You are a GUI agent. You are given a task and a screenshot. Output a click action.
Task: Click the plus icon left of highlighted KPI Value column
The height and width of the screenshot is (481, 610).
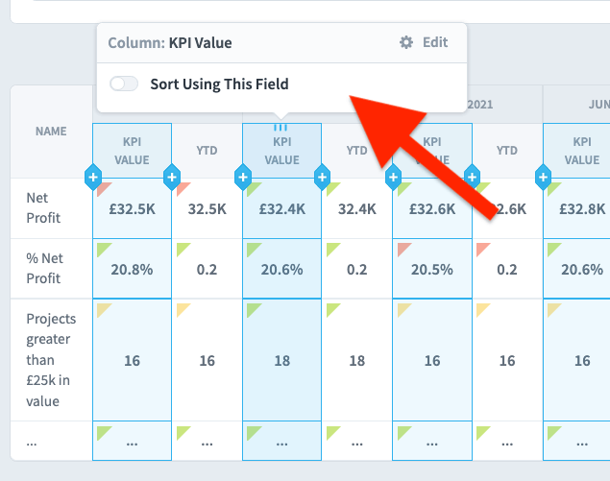tap(243, 178)
